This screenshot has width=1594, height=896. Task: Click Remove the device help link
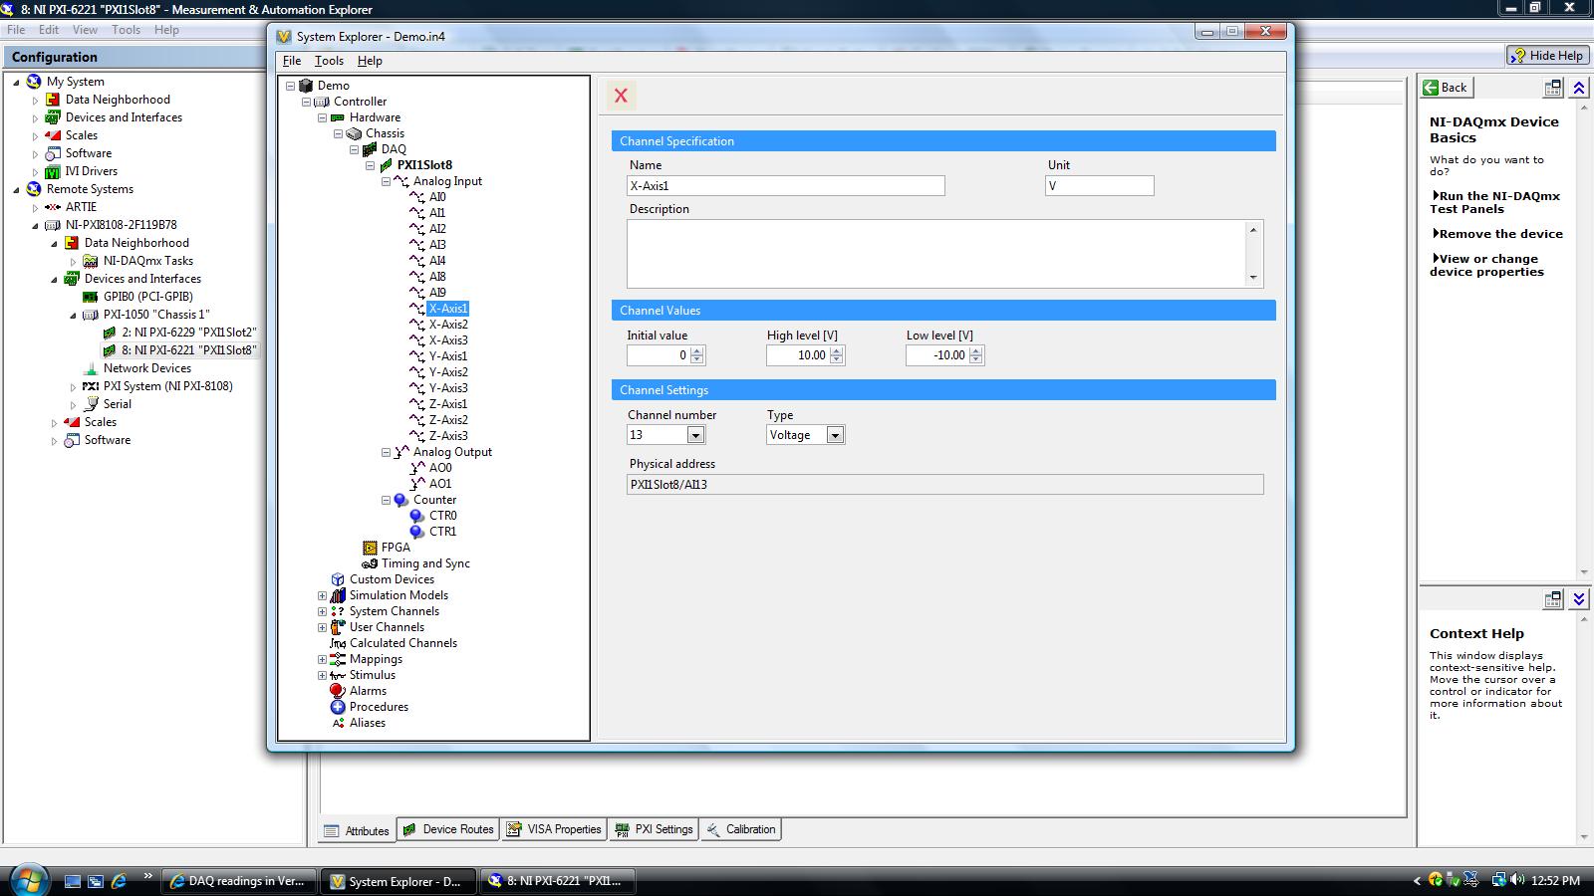(x=1498, y=234)
